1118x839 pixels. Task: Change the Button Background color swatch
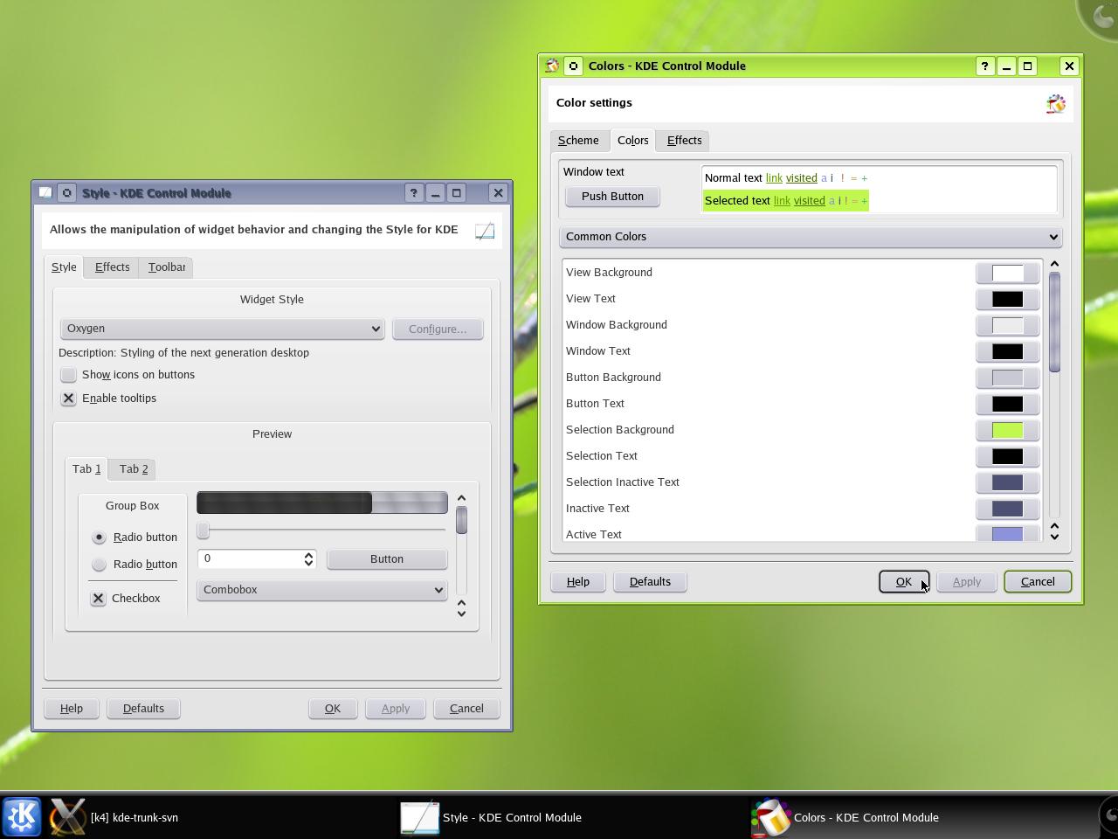coord(1007,378)
